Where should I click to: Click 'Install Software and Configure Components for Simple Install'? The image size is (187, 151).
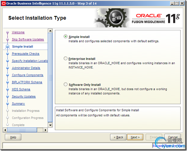coord(97,110)
